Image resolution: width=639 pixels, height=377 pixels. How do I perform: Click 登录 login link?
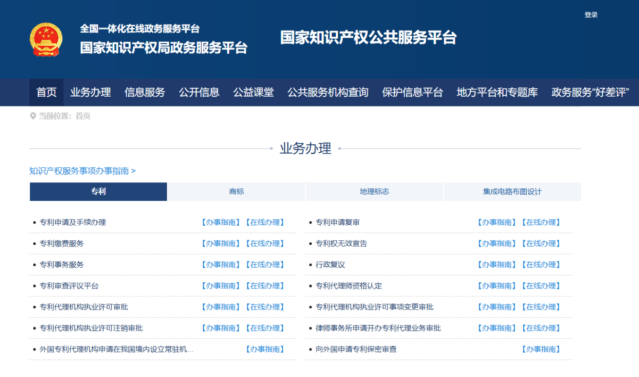point(591,15)
